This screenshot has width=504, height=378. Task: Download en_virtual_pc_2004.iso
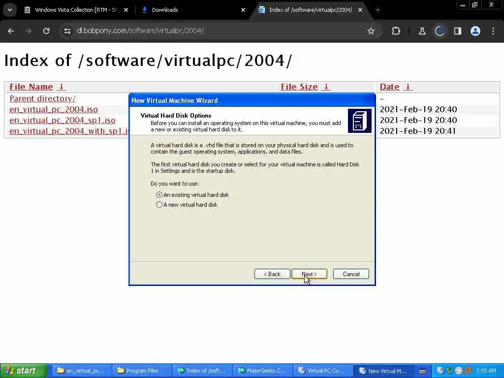[x=54, y=109]
